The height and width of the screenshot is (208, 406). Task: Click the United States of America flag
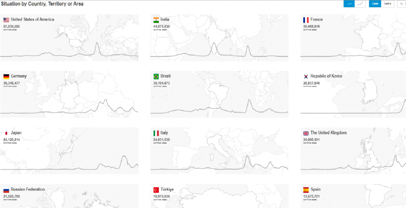pyautogui.click(x=6, y=20)
